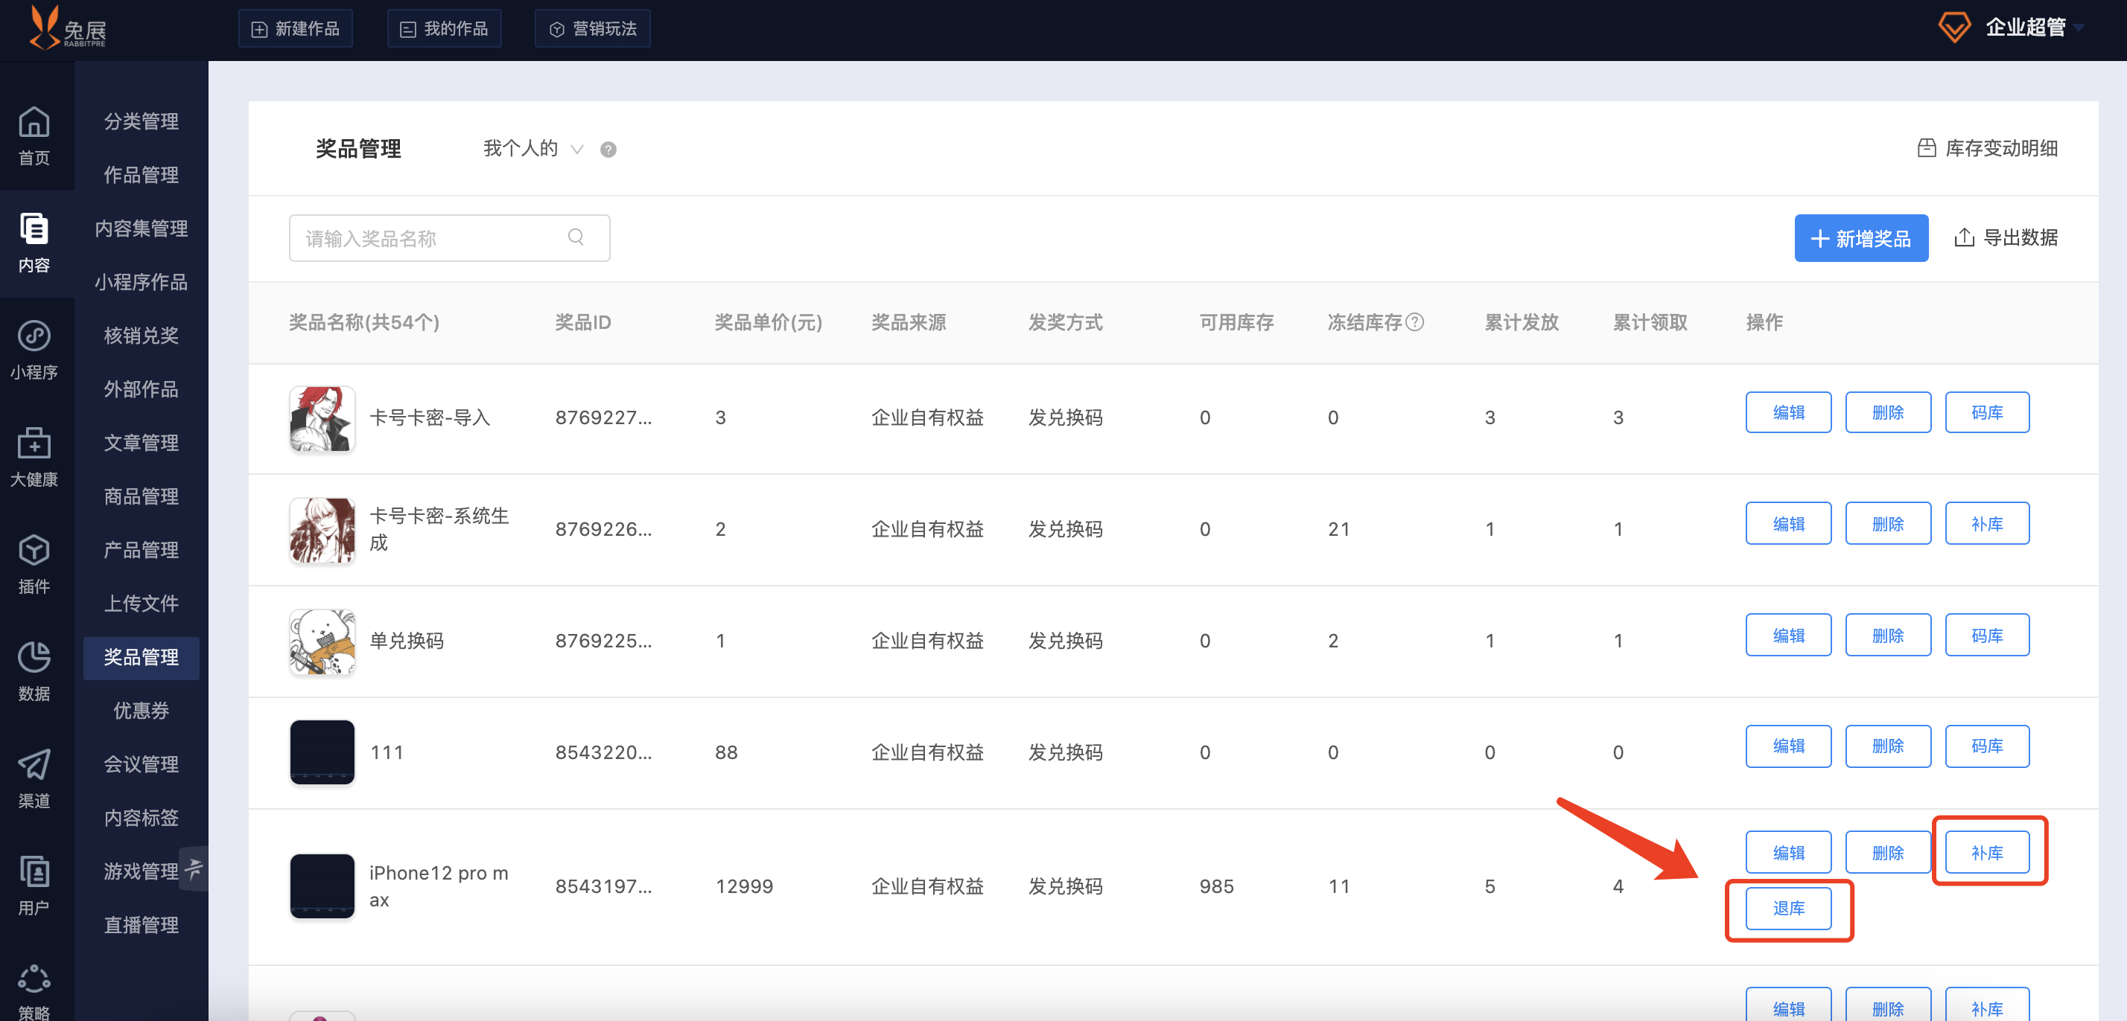Screen dimensions: 2127x1021
Task: Open 上传文件 in the submenu
Action: [142, 604]
